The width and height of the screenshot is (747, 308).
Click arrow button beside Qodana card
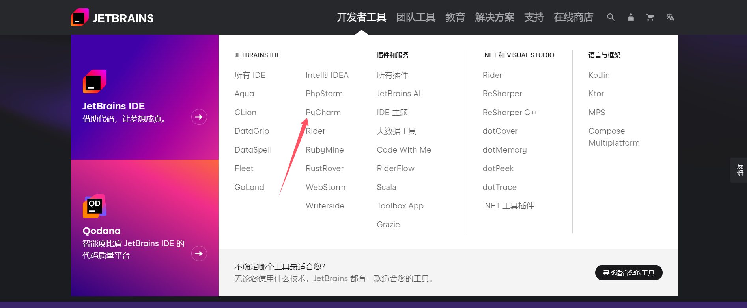click(x=199, y=253)
